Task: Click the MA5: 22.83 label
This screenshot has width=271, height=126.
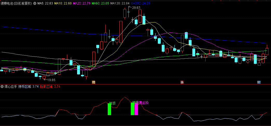Action: 45,3
